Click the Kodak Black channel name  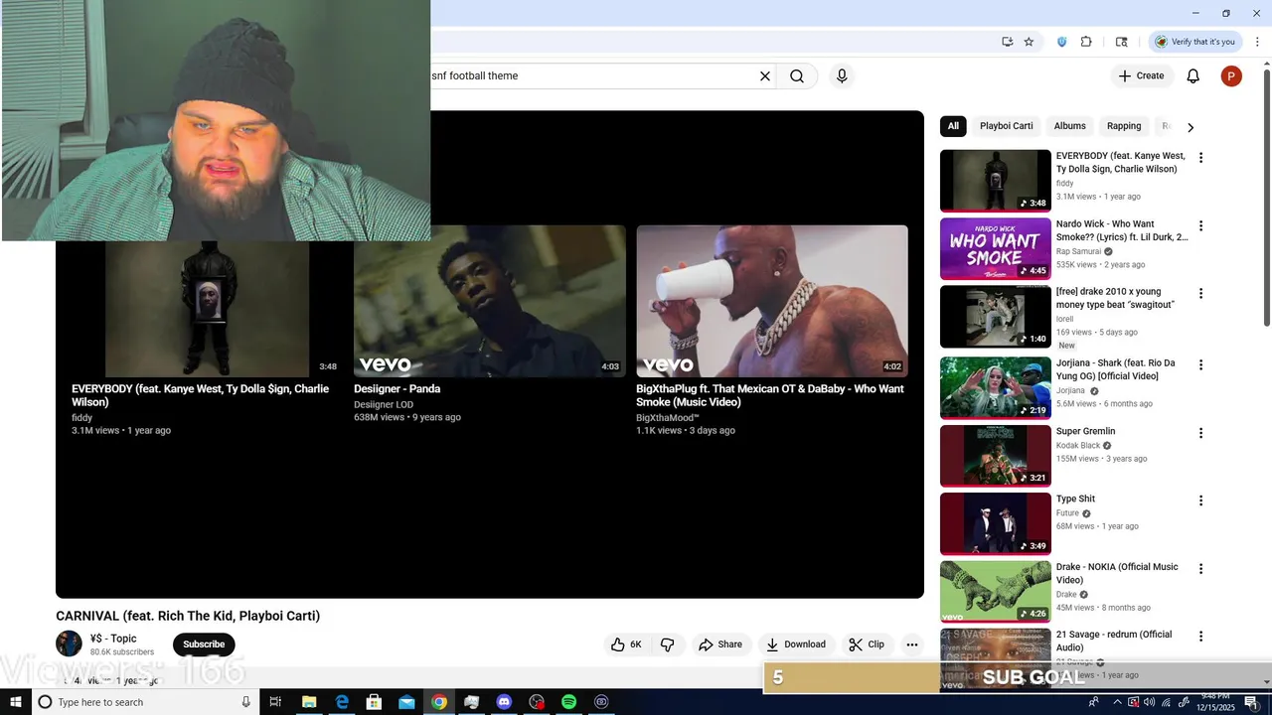point(1078,446)
